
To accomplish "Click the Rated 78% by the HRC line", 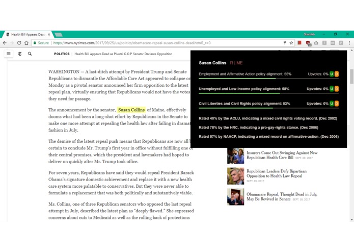I will pos(258,128).
